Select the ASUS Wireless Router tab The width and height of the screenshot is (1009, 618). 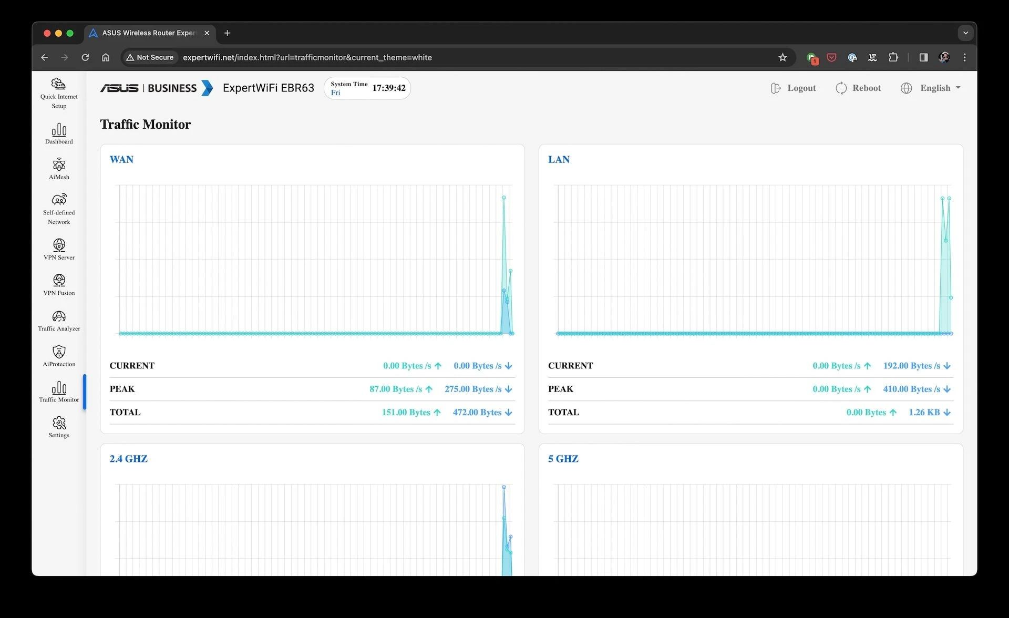pos(150,33)
